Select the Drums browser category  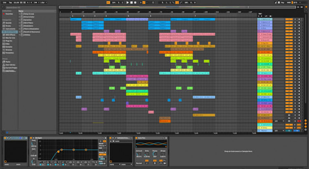click(x=9, y=26)
